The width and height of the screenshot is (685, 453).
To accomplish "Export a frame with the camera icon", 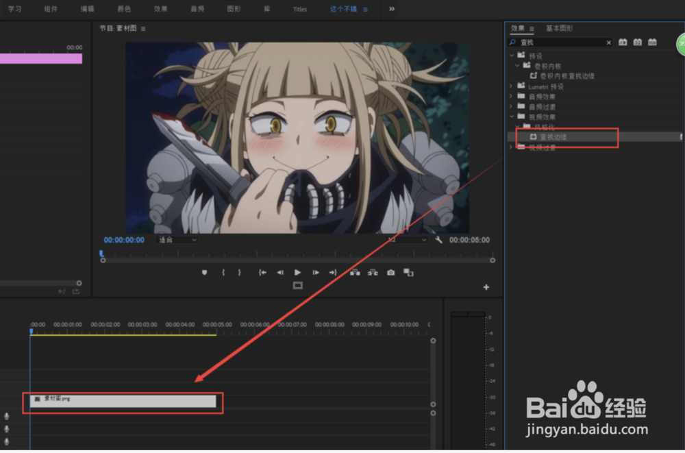I will pyautogui.click(x=391, y=272).
